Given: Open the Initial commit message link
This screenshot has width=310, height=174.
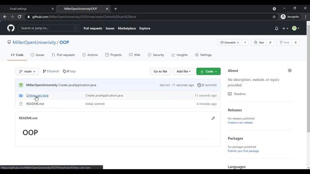Looking at the screenshot, I should coord(95,104).
